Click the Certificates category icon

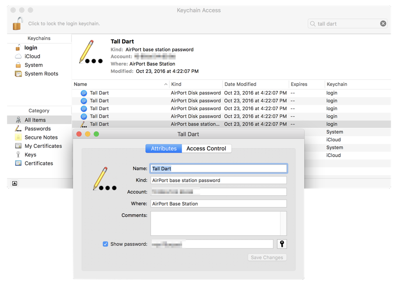(x=18, y=163)
